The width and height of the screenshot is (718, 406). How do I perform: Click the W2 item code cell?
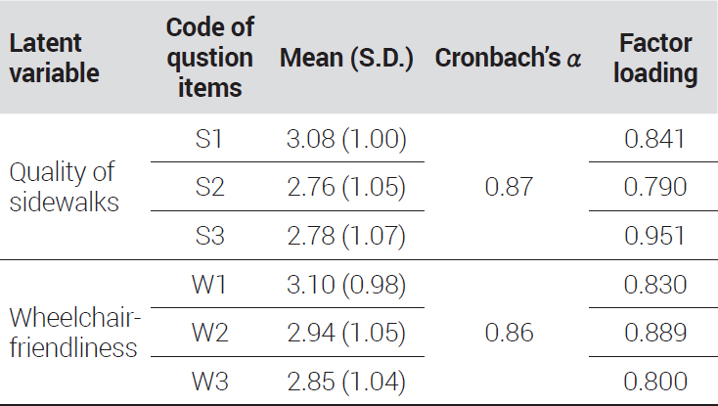(209, 333)
